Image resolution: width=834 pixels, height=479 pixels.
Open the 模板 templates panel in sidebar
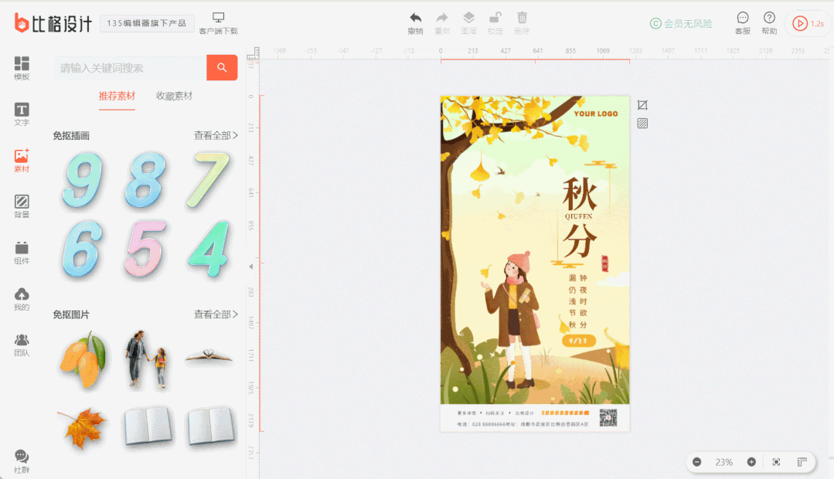pos(22,68)
